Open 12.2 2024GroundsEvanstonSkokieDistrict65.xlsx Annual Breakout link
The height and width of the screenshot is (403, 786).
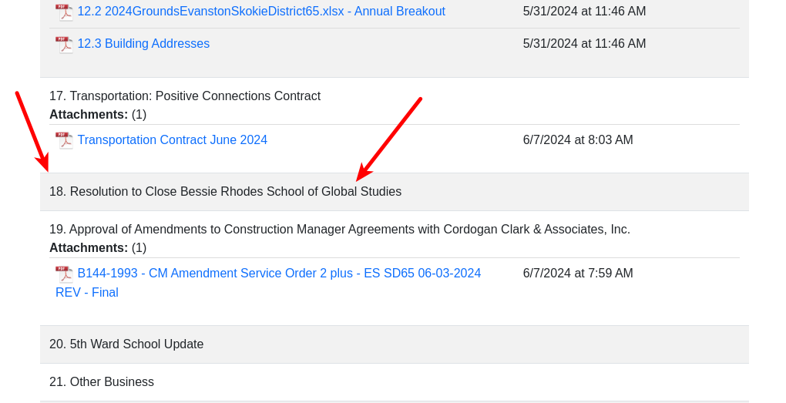pyautogui.click(x=261, y=11)
